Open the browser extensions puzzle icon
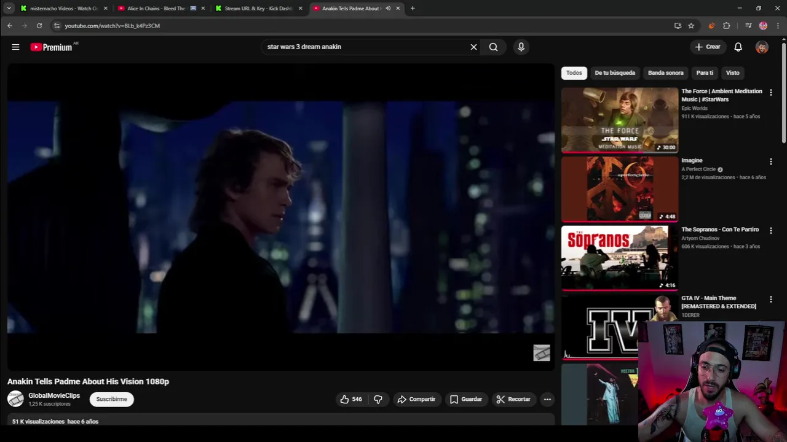The image size is (787, 442). point(727,26)
